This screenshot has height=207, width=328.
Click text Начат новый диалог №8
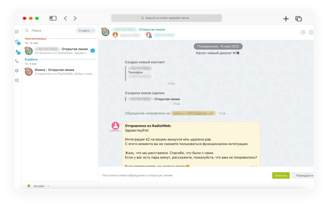tap(218, 53)
